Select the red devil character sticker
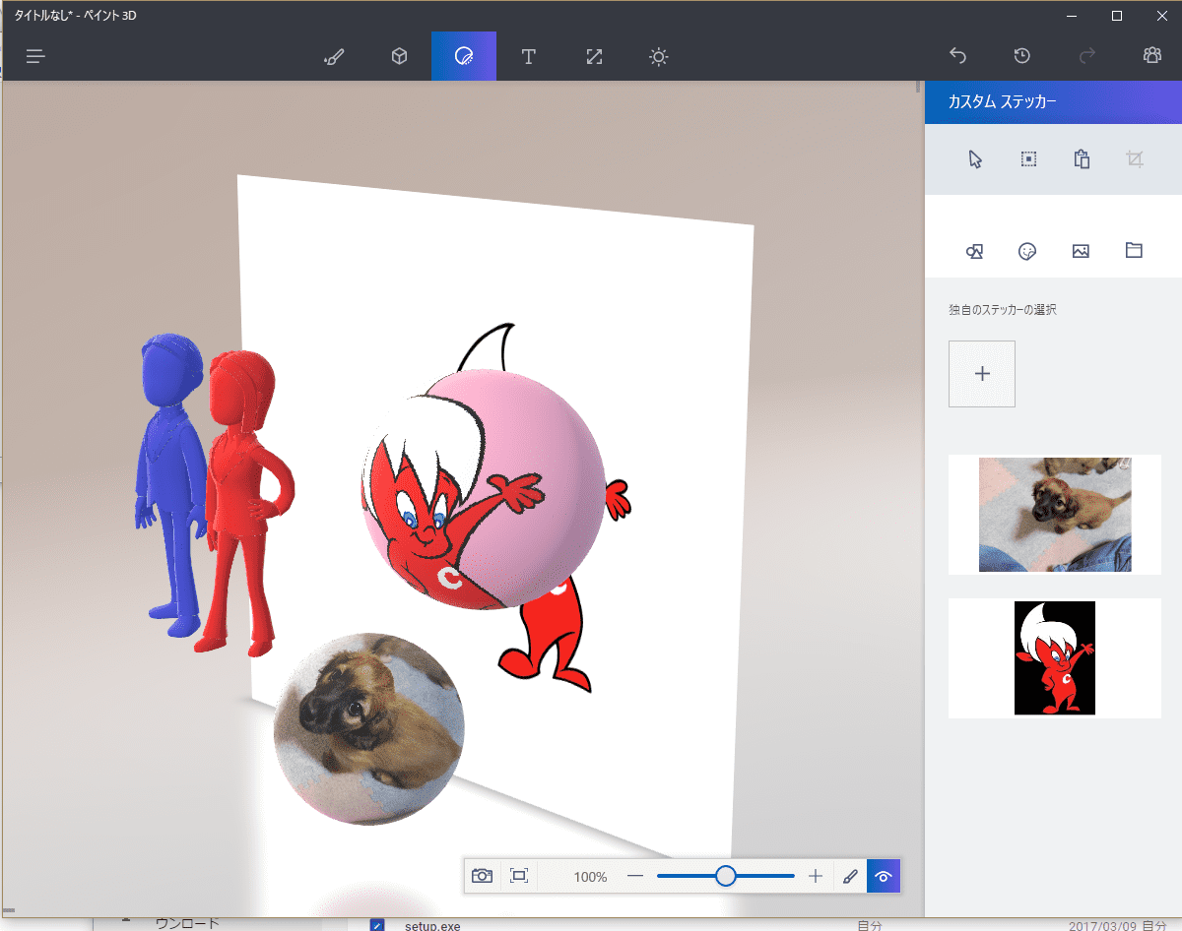The width and height of the screenshot is (1182, 931). coord(1054,657)
